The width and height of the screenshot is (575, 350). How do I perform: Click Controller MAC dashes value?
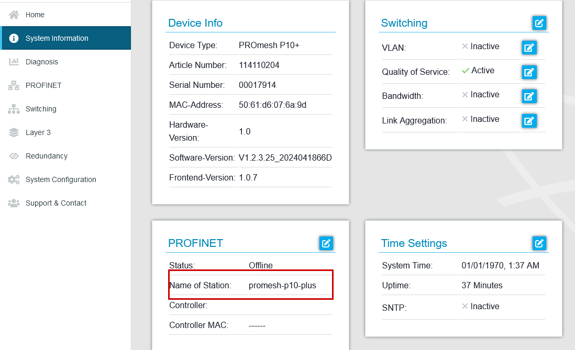click(257, 325)
